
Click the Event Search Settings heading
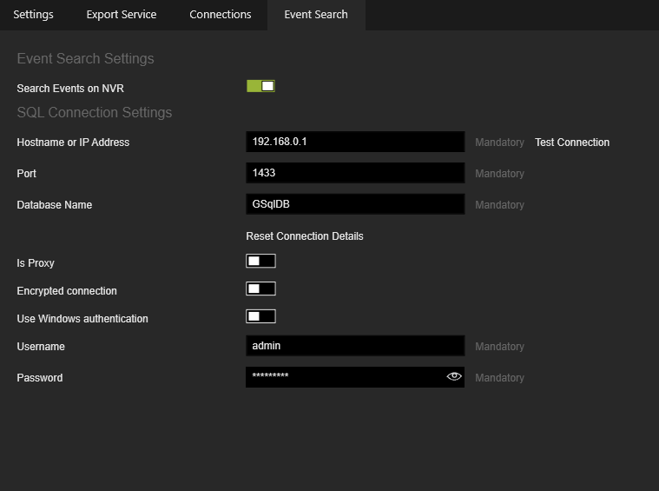coord(85,58)
